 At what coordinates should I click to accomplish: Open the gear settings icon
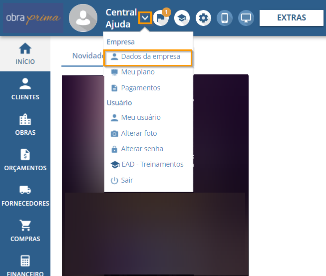point(203,18)
